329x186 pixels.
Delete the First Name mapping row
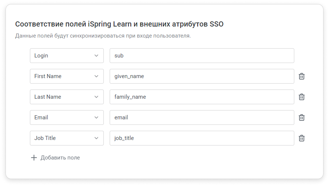pyautogui.click(x=302, y=76)
